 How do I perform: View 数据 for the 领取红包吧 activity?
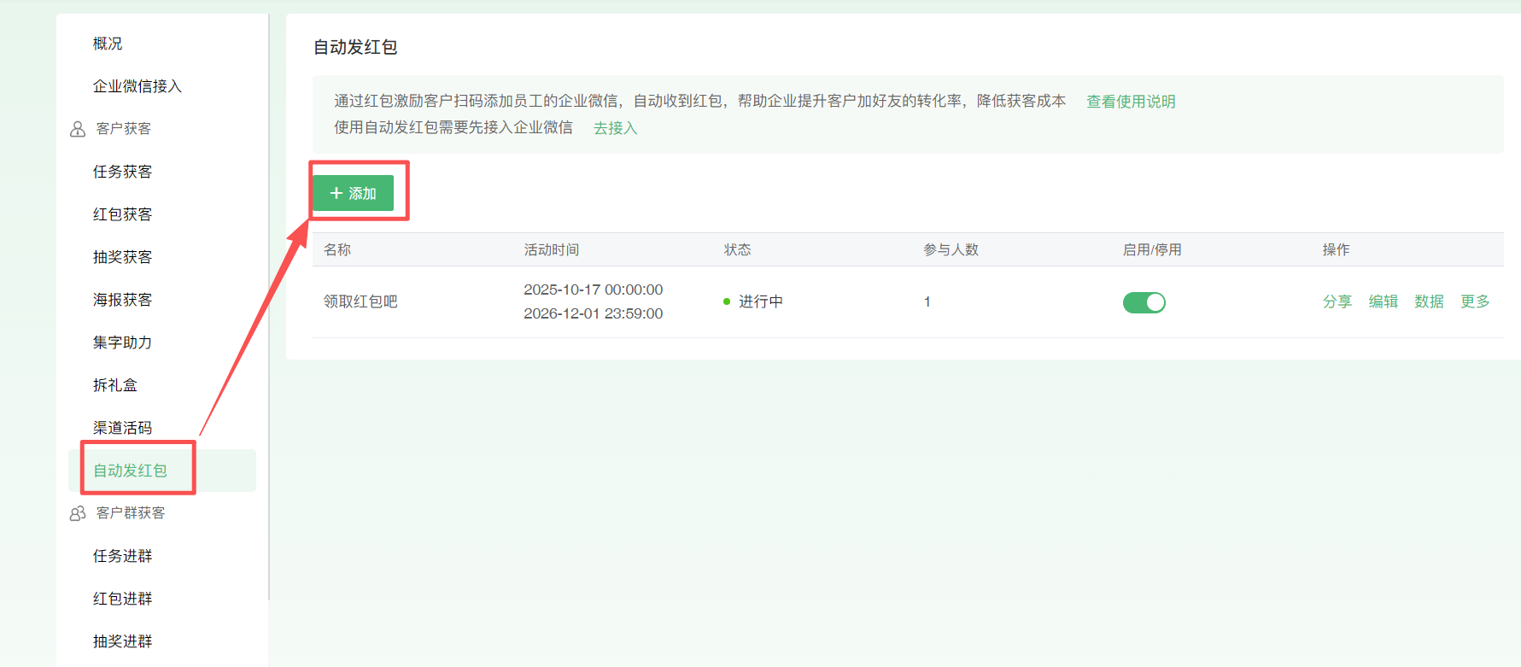click(x=1429, y=301)
